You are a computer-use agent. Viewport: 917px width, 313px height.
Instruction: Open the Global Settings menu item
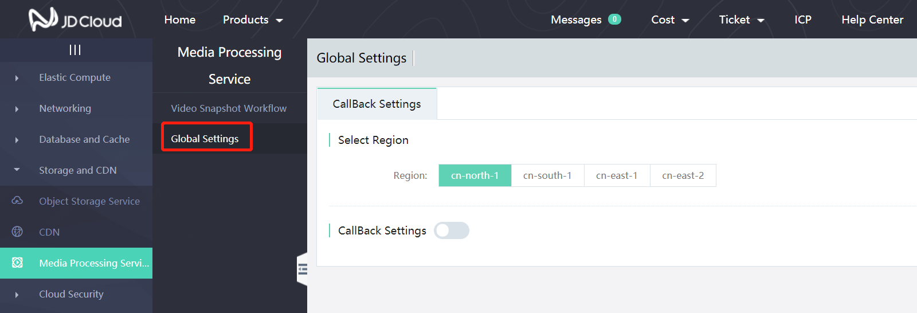pyautogui.click(x=205, y=139)
